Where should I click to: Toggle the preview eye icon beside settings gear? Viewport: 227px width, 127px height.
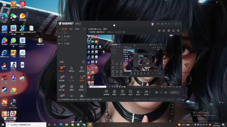pos(161,92)
